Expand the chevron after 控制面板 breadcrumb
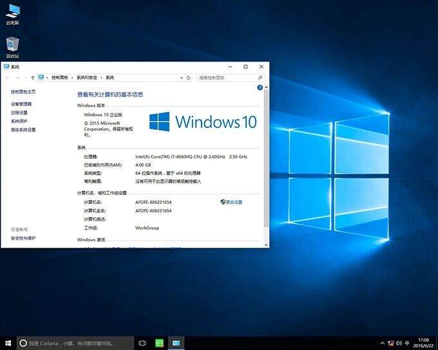The height and width of the screenshot is (350, 438). 73,77
